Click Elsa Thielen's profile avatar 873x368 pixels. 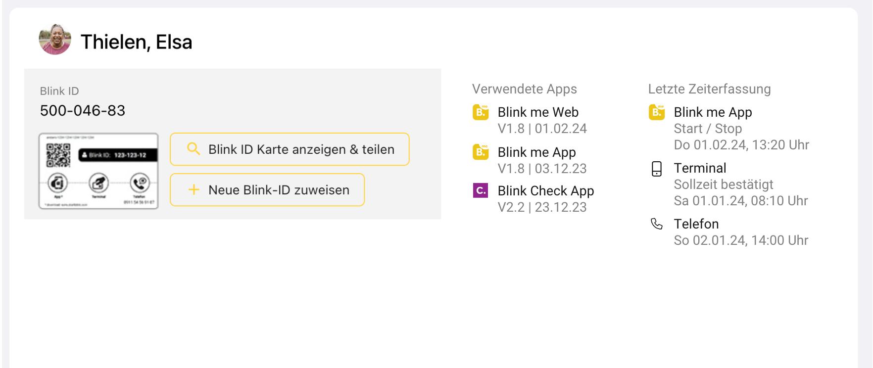(55, 40)
